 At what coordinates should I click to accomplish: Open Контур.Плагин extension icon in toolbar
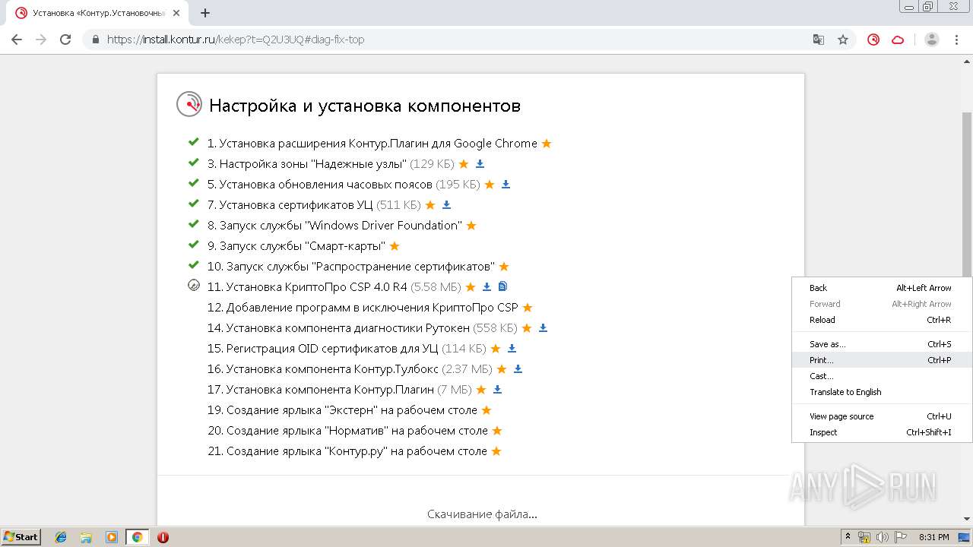point(873,40)
